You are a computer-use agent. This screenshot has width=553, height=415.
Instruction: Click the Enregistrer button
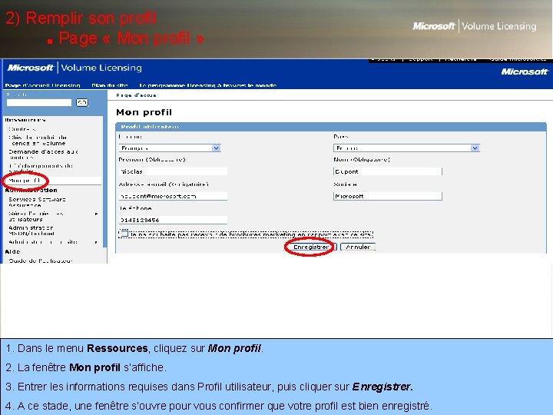click(x=310, y=247)
